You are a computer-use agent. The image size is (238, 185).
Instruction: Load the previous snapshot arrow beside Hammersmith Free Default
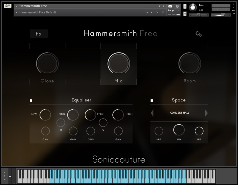tap(147, 13)
